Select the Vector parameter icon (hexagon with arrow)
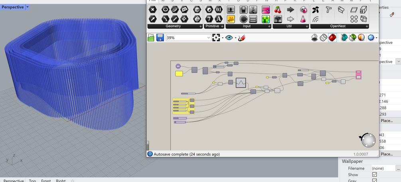This screenshot has width=401, height=182. [x=153, y=19]
